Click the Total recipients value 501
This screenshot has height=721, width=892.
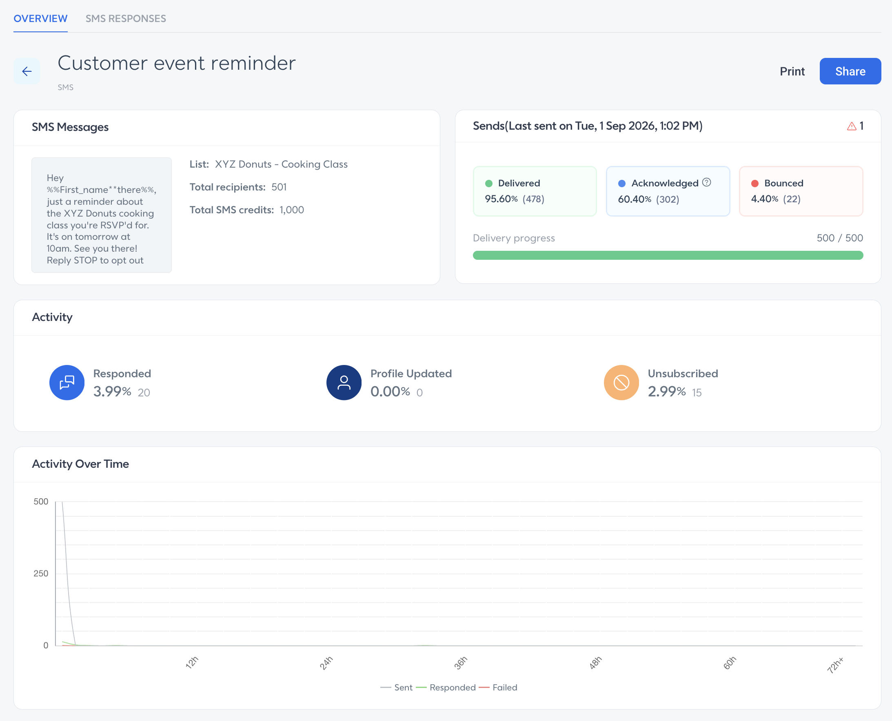279,187
